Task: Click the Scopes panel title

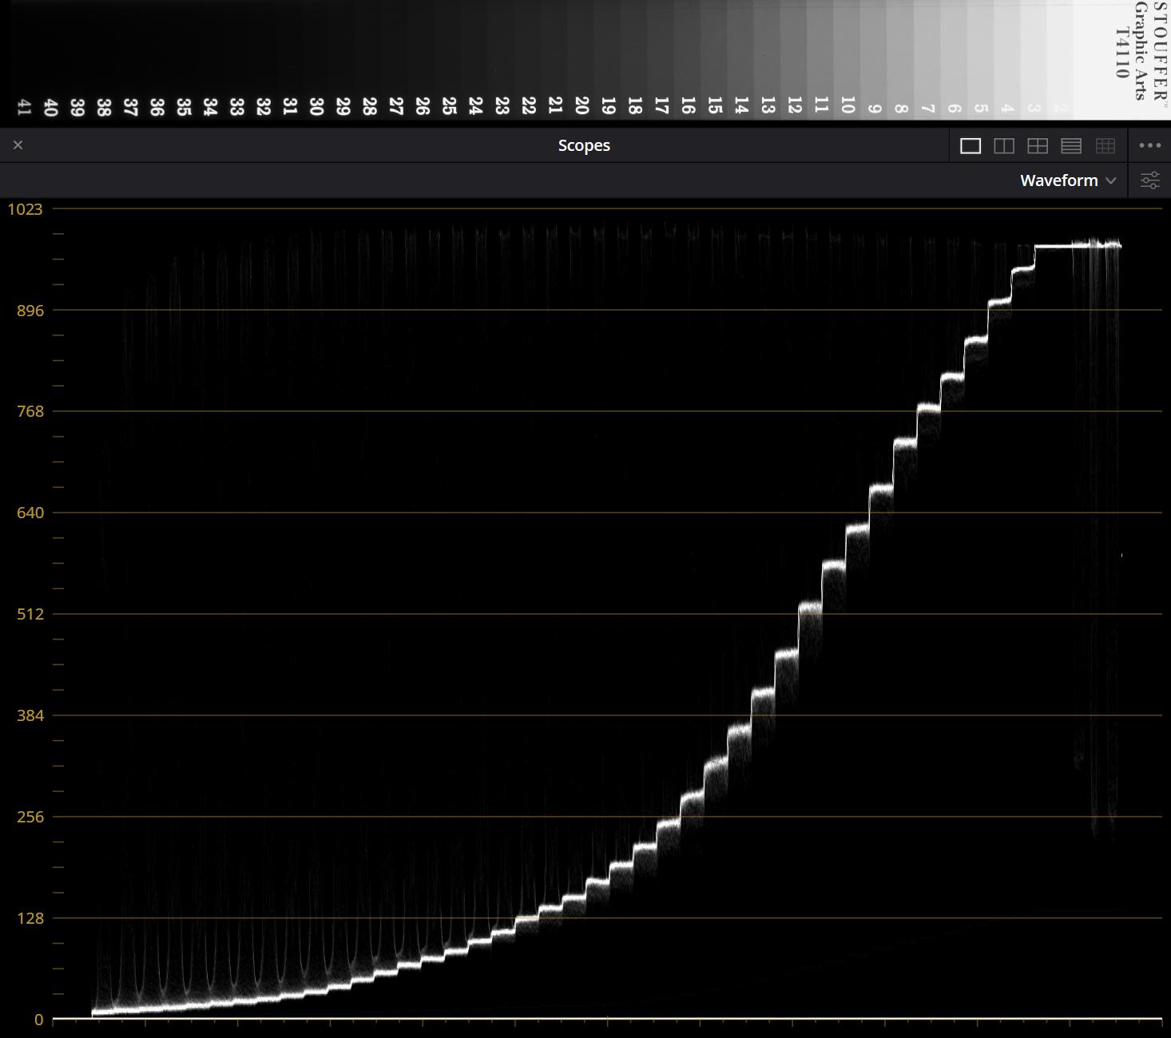Action: coord(584,145)
